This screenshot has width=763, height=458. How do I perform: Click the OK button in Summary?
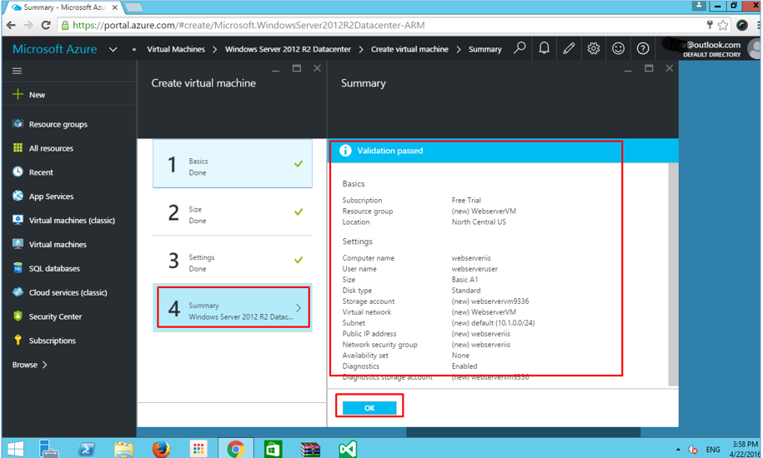369,408
